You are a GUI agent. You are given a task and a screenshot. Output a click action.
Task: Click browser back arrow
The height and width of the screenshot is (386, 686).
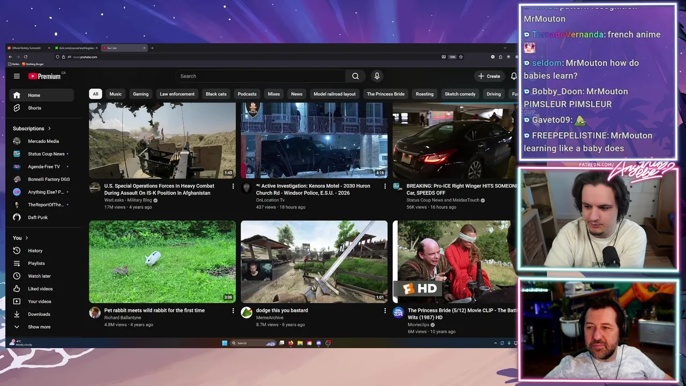pos(10,57)
